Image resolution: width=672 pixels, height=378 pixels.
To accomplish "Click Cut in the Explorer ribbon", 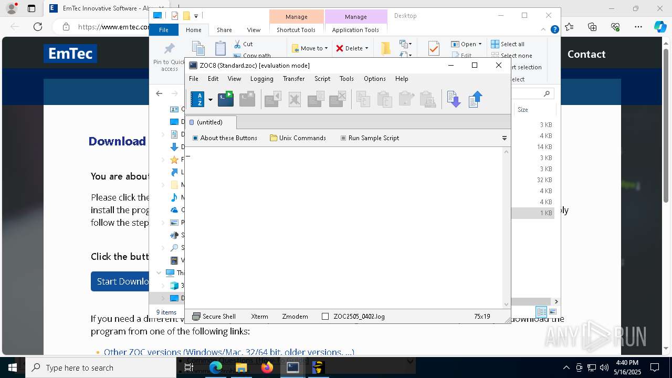I will pos(243,44).
